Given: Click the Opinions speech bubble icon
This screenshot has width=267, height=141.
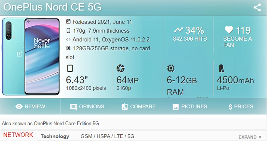Looking at the screenshot, I should [x=73, y=107].
